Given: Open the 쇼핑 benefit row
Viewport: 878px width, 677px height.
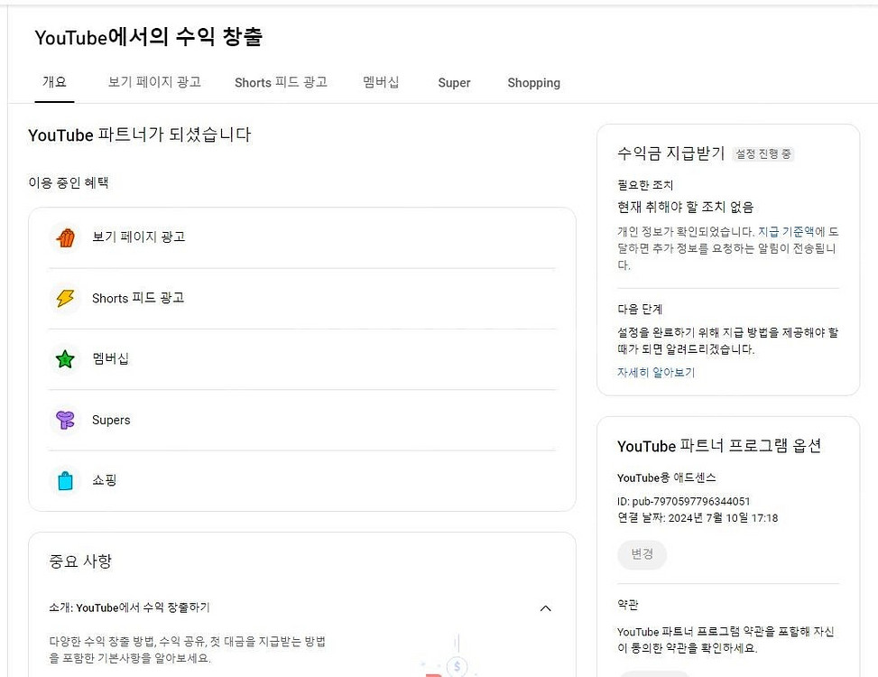Looking at the screenshot, I should 301,480.
